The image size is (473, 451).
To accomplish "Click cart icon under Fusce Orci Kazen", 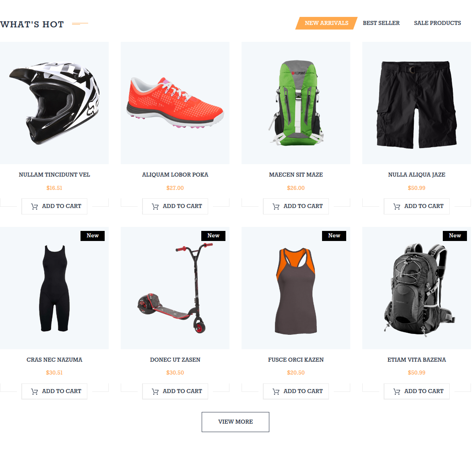I will [276, 391].
